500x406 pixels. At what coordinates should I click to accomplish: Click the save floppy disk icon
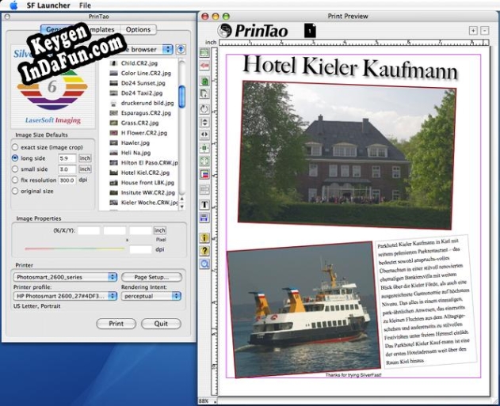pyautogui.click(x=204, y=218)
